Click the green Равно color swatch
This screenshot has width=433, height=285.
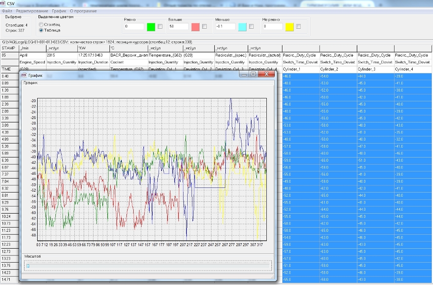point(151,27)
